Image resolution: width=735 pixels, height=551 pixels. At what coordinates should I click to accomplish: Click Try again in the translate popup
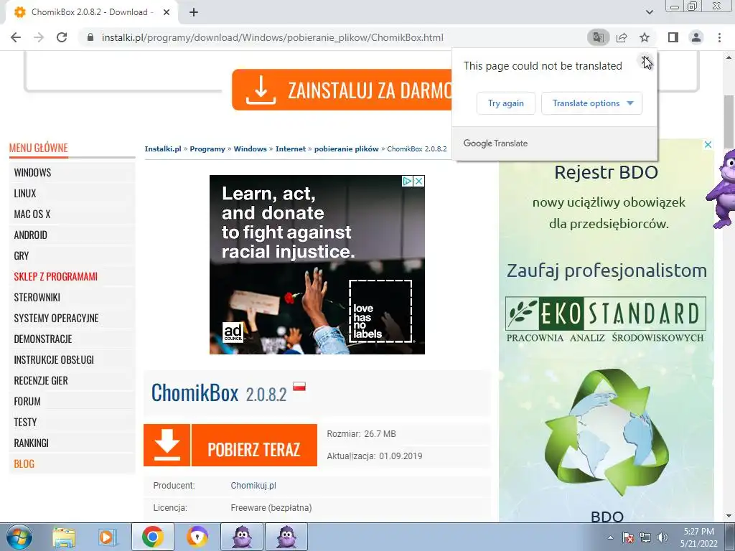506,103
